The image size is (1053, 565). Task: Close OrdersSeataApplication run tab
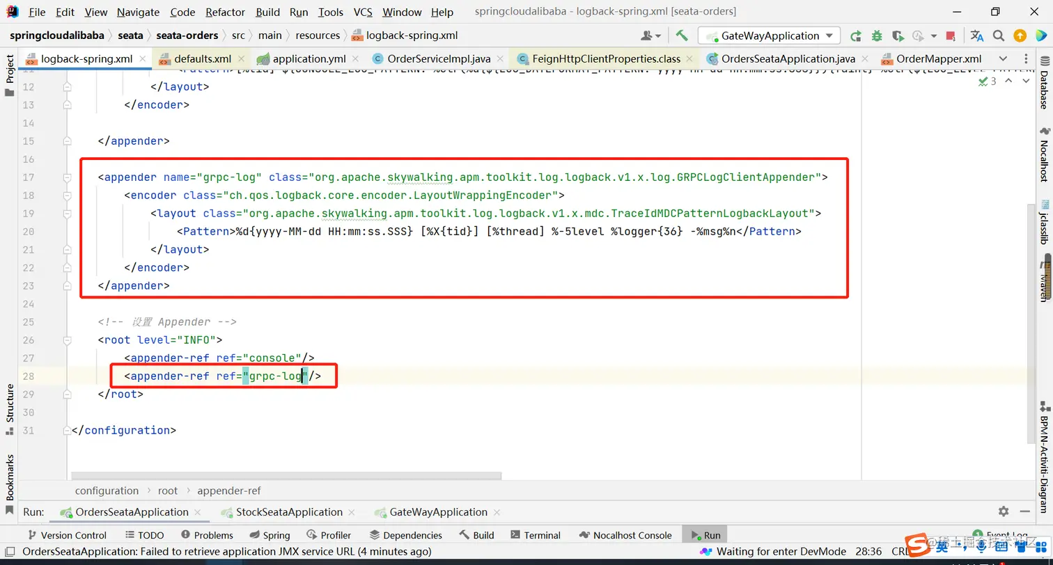(x=198, y=513)
